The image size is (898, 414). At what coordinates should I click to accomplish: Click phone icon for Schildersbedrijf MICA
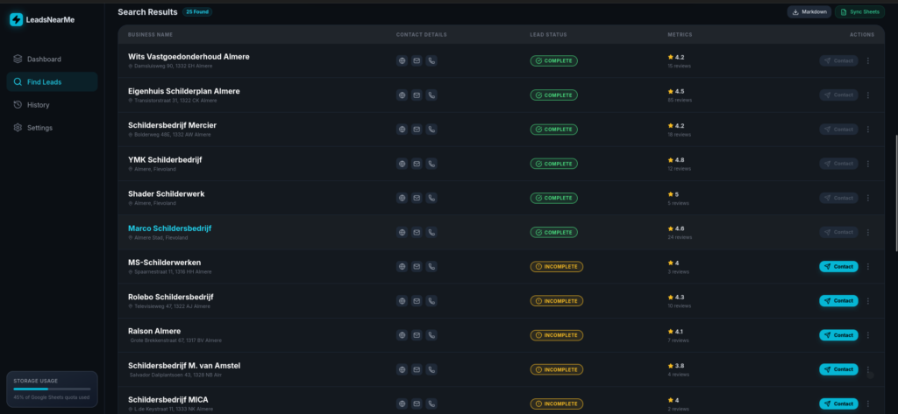coord(431,403)
